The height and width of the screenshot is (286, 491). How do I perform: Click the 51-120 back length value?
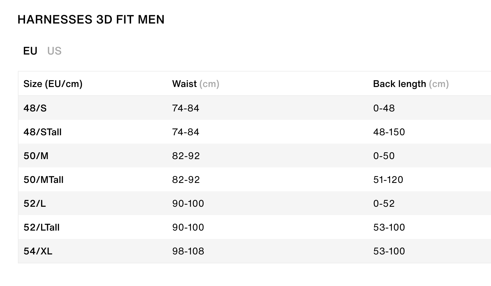388,179
